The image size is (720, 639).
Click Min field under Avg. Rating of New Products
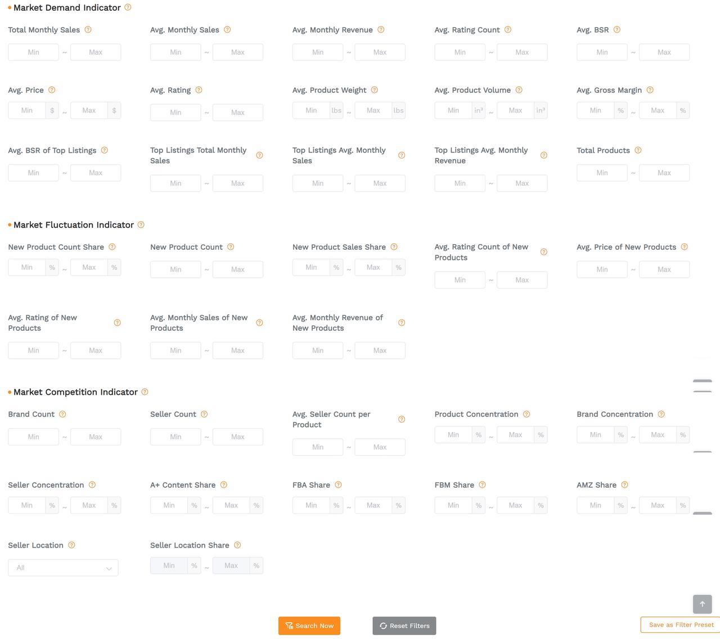point(33,350)
